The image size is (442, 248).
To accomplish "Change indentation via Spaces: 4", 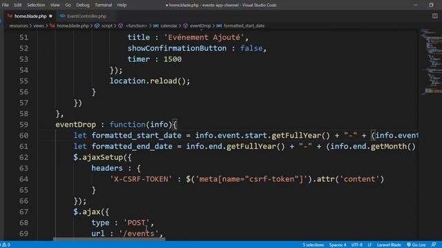I will (338, 245).
